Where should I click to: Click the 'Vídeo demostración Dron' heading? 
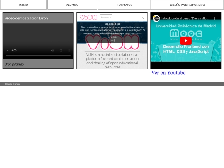click(26, 18)
